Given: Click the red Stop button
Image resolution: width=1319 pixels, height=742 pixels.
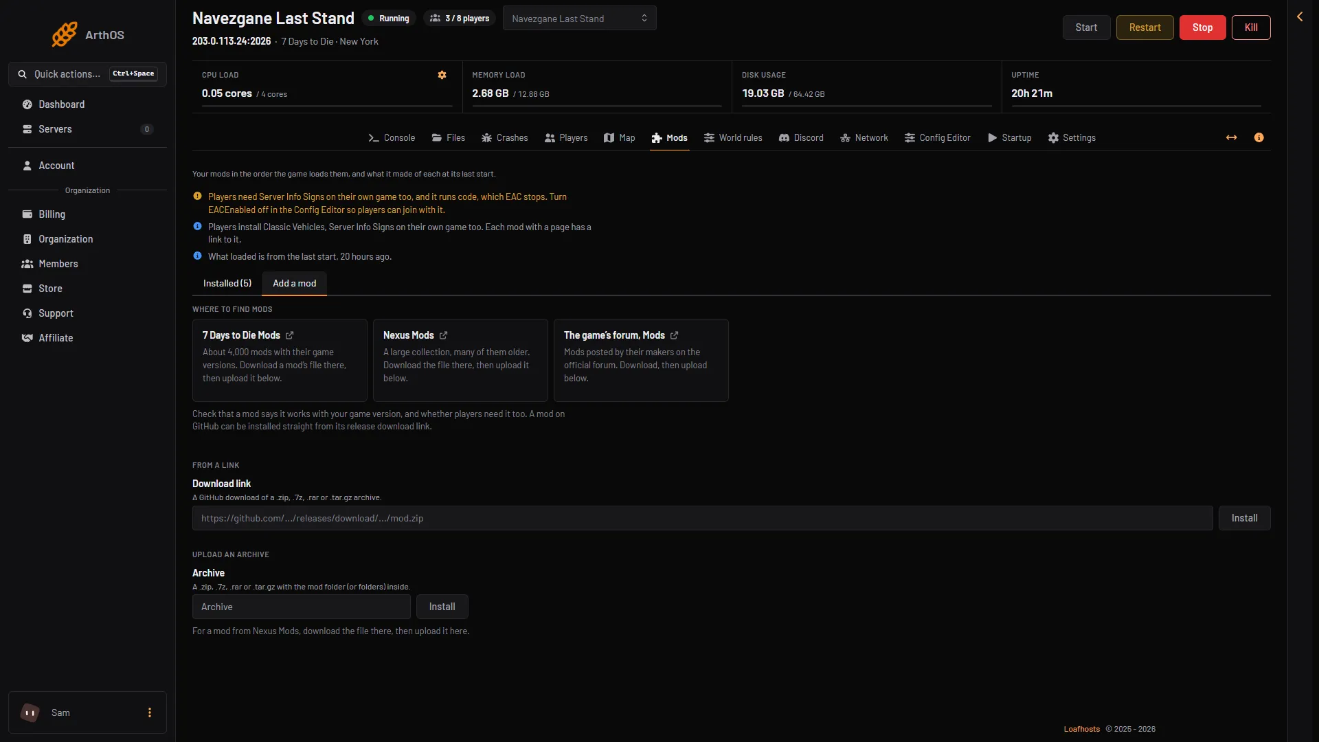Looking at the screenshot, I should (x=1203, y=27).
